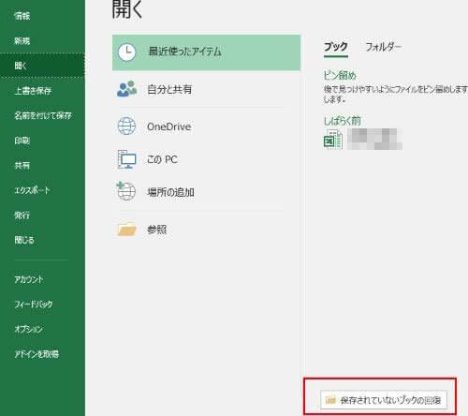Click the OneDrive globe icon
Screen dimensions: 468x416
pyautogui.click(x=126, y=126)
